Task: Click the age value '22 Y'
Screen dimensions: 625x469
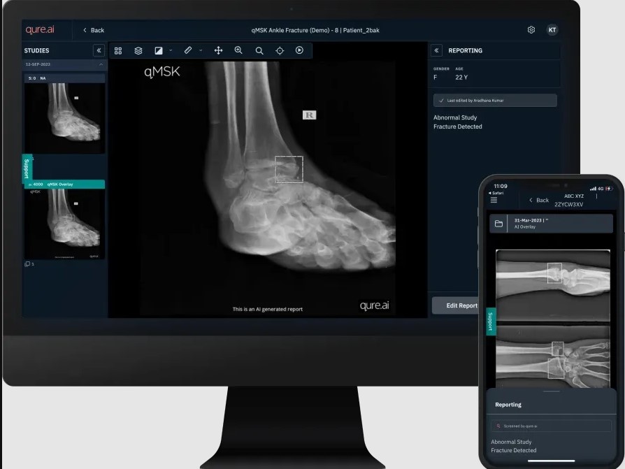Action: point(461,78)
